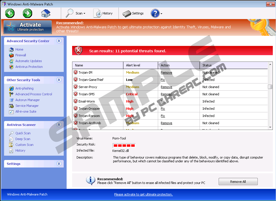
Task: Click the Anti-phishing browser icon
Action: click(x=11, y=88)
